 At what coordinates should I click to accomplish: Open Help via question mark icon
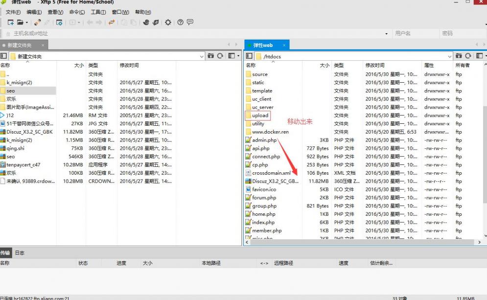coord(180,23)
